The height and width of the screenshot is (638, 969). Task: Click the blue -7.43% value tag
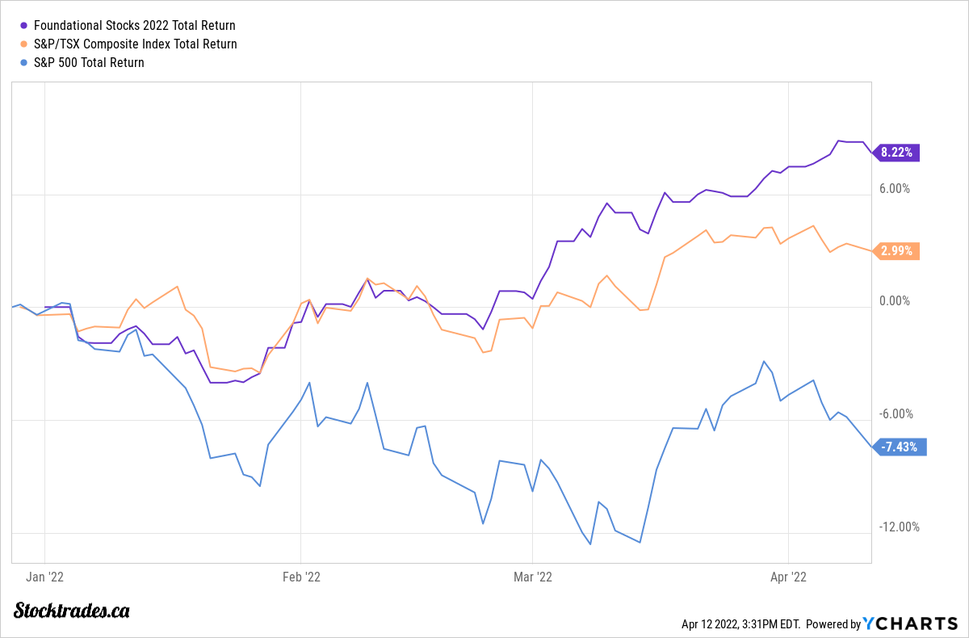pos(900,447)
